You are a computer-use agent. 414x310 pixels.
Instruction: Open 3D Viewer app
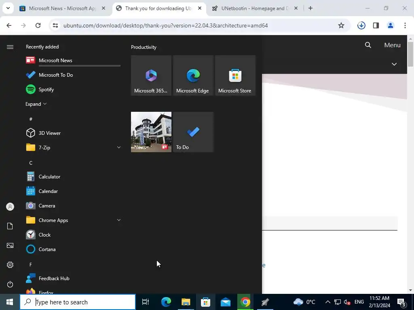click(73, 133)
